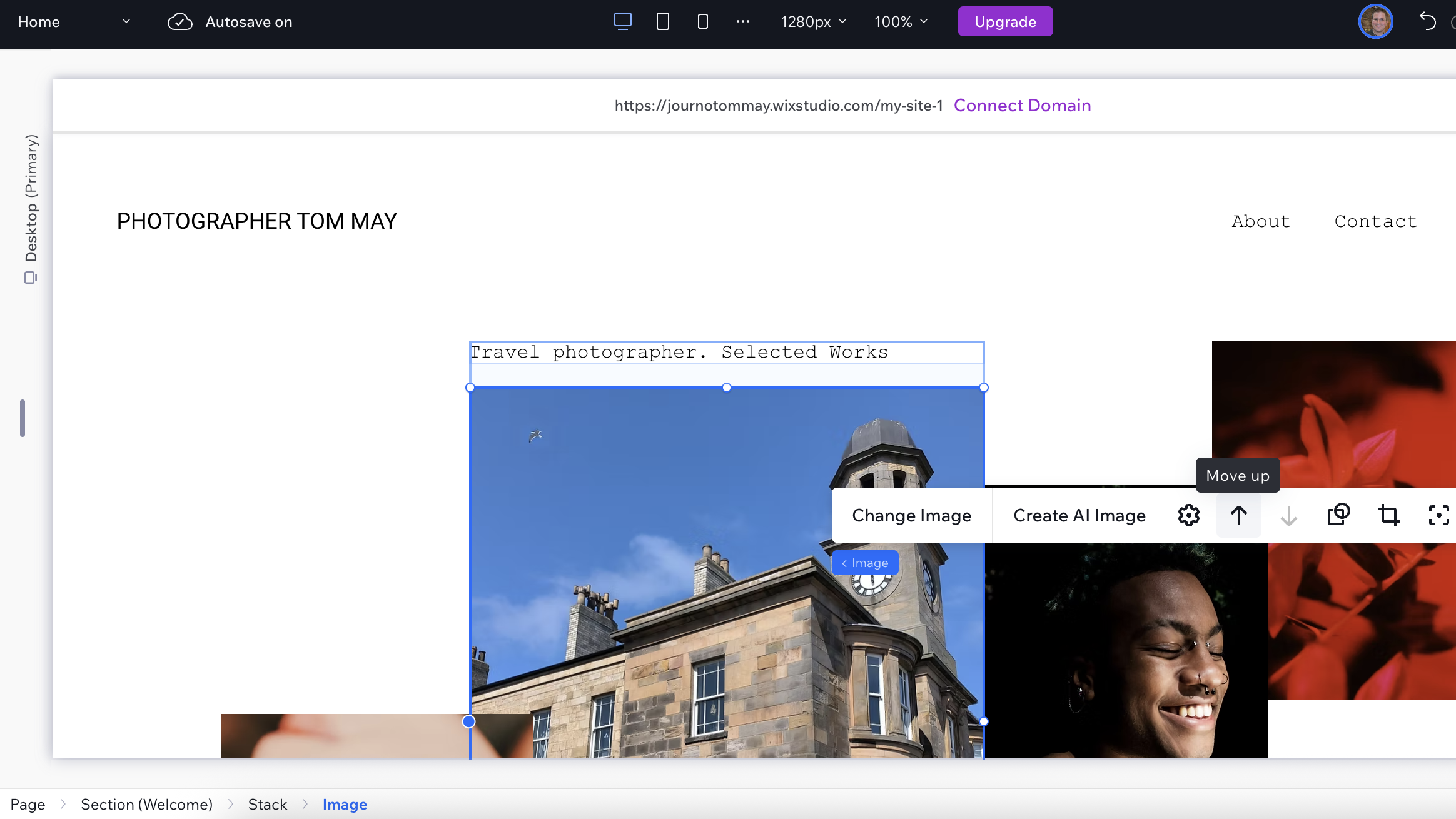Click the top-center resize handle of image
Screen dimensions: 1456x819
[x=727, y=388]
